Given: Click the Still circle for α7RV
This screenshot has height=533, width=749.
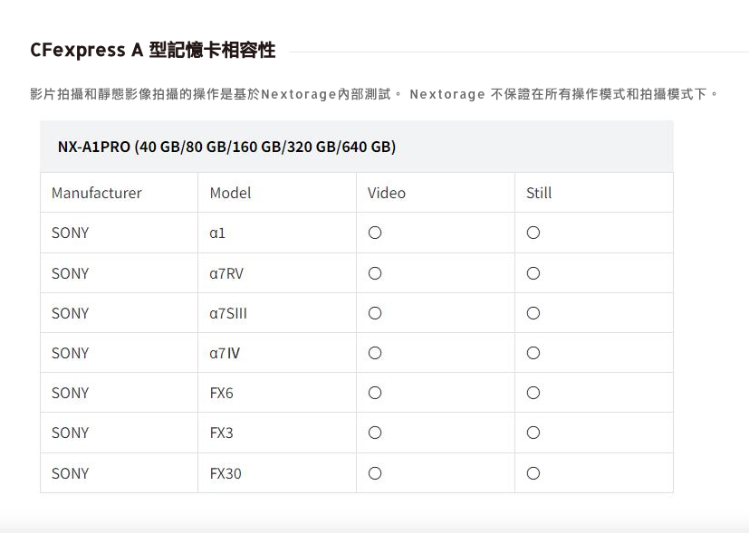Looking at the screenshot, I should point(533,273).
